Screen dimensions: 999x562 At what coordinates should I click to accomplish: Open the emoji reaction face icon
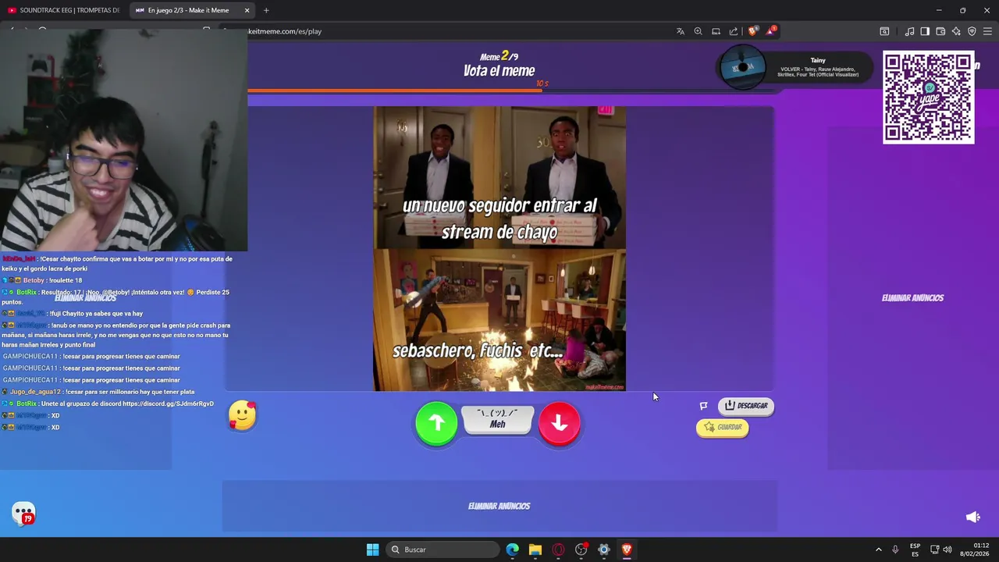[243, 415]
